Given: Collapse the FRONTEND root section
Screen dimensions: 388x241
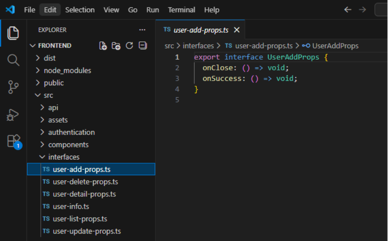Looking at the screenshot, I should tap(54, 46).
